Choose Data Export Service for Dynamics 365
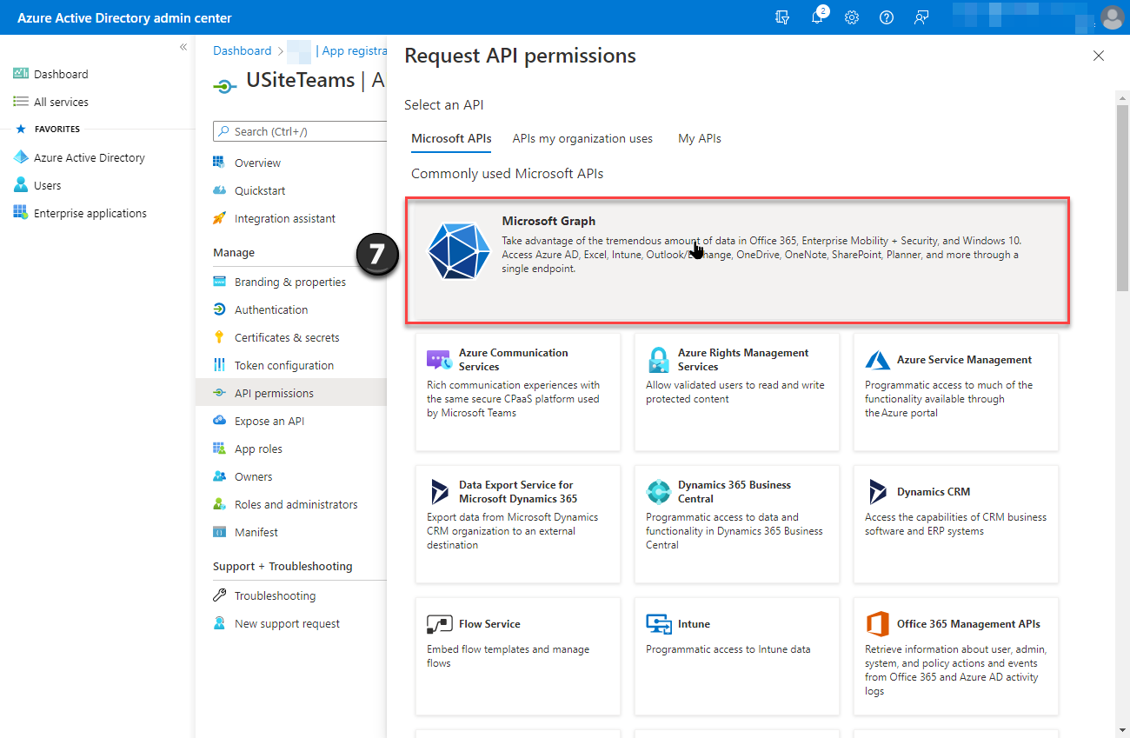 (518, 524)
